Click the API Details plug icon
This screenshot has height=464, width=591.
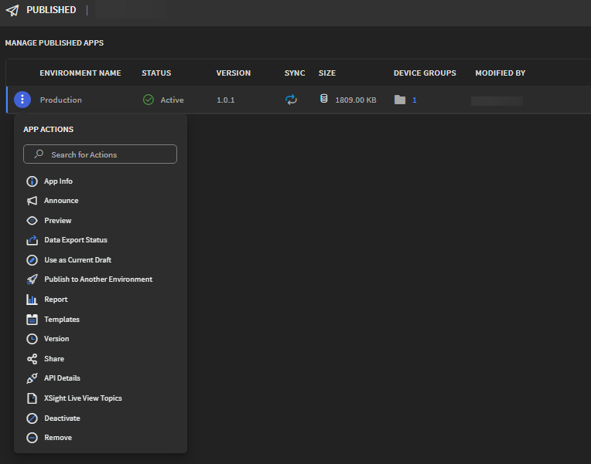[x=32, y=378]
